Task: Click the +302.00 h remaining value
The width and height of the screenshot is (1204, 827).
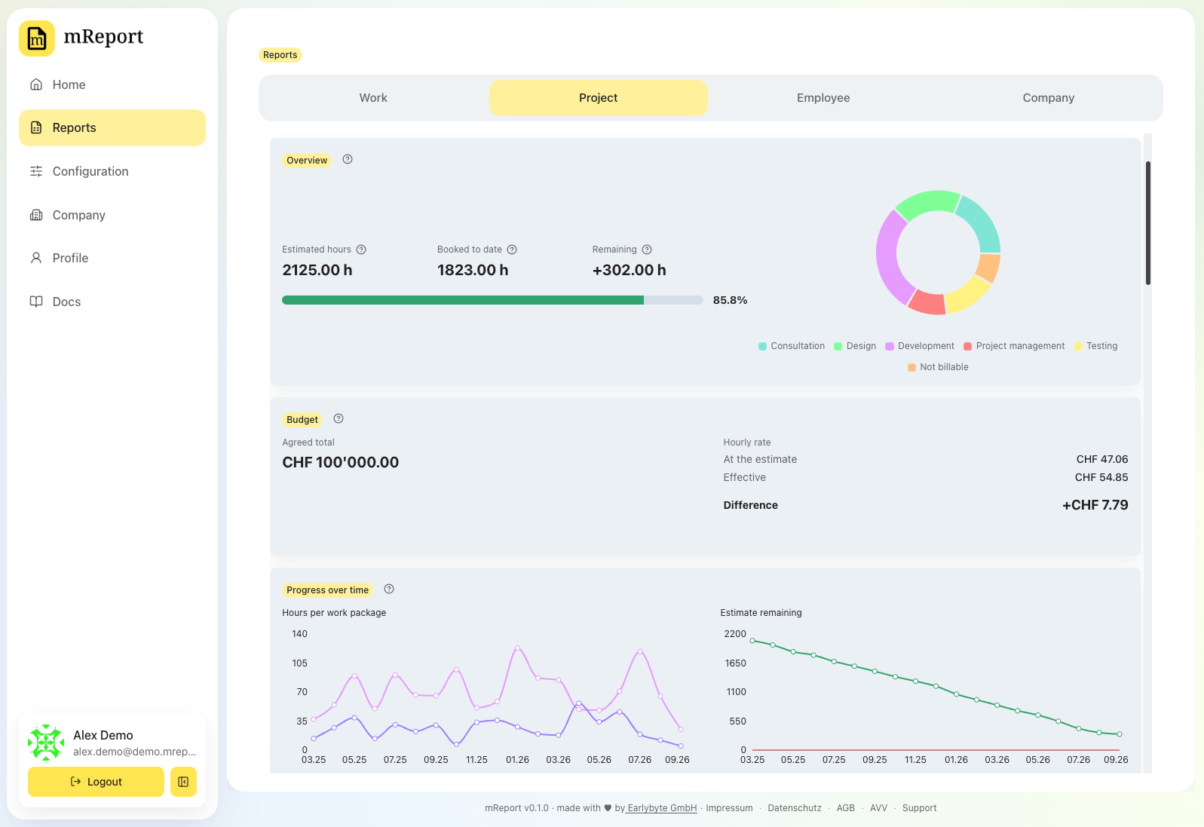Action: (630, 270)
